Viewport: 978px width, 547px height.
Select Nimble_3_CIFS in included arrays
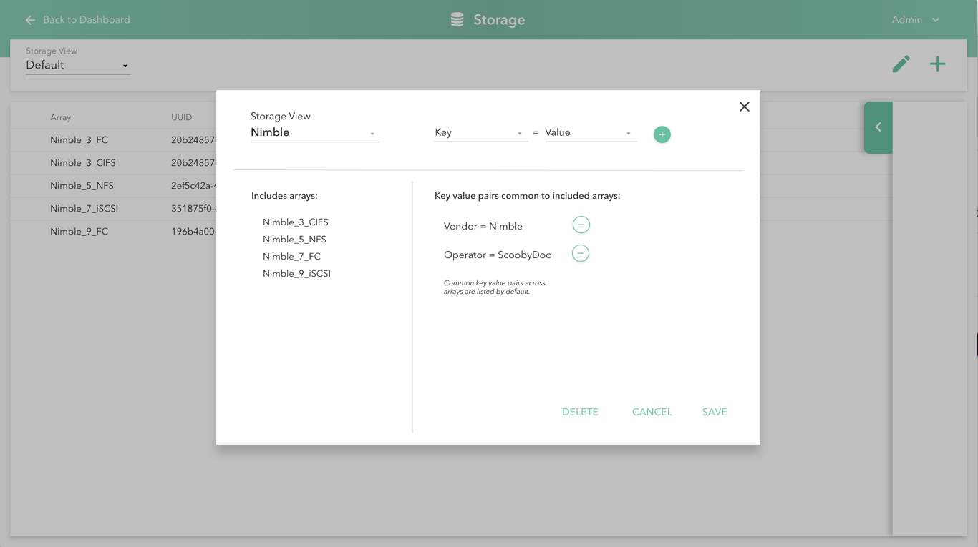[x=296, y=222]
